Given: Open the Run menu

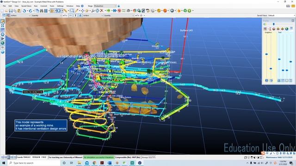Looking at the screenshot, I should point(36,6).
